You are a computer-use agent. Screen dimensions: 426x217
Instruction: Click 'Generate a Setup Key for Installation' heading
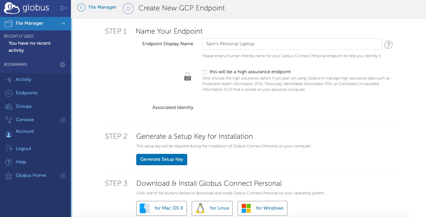[194, 136]
